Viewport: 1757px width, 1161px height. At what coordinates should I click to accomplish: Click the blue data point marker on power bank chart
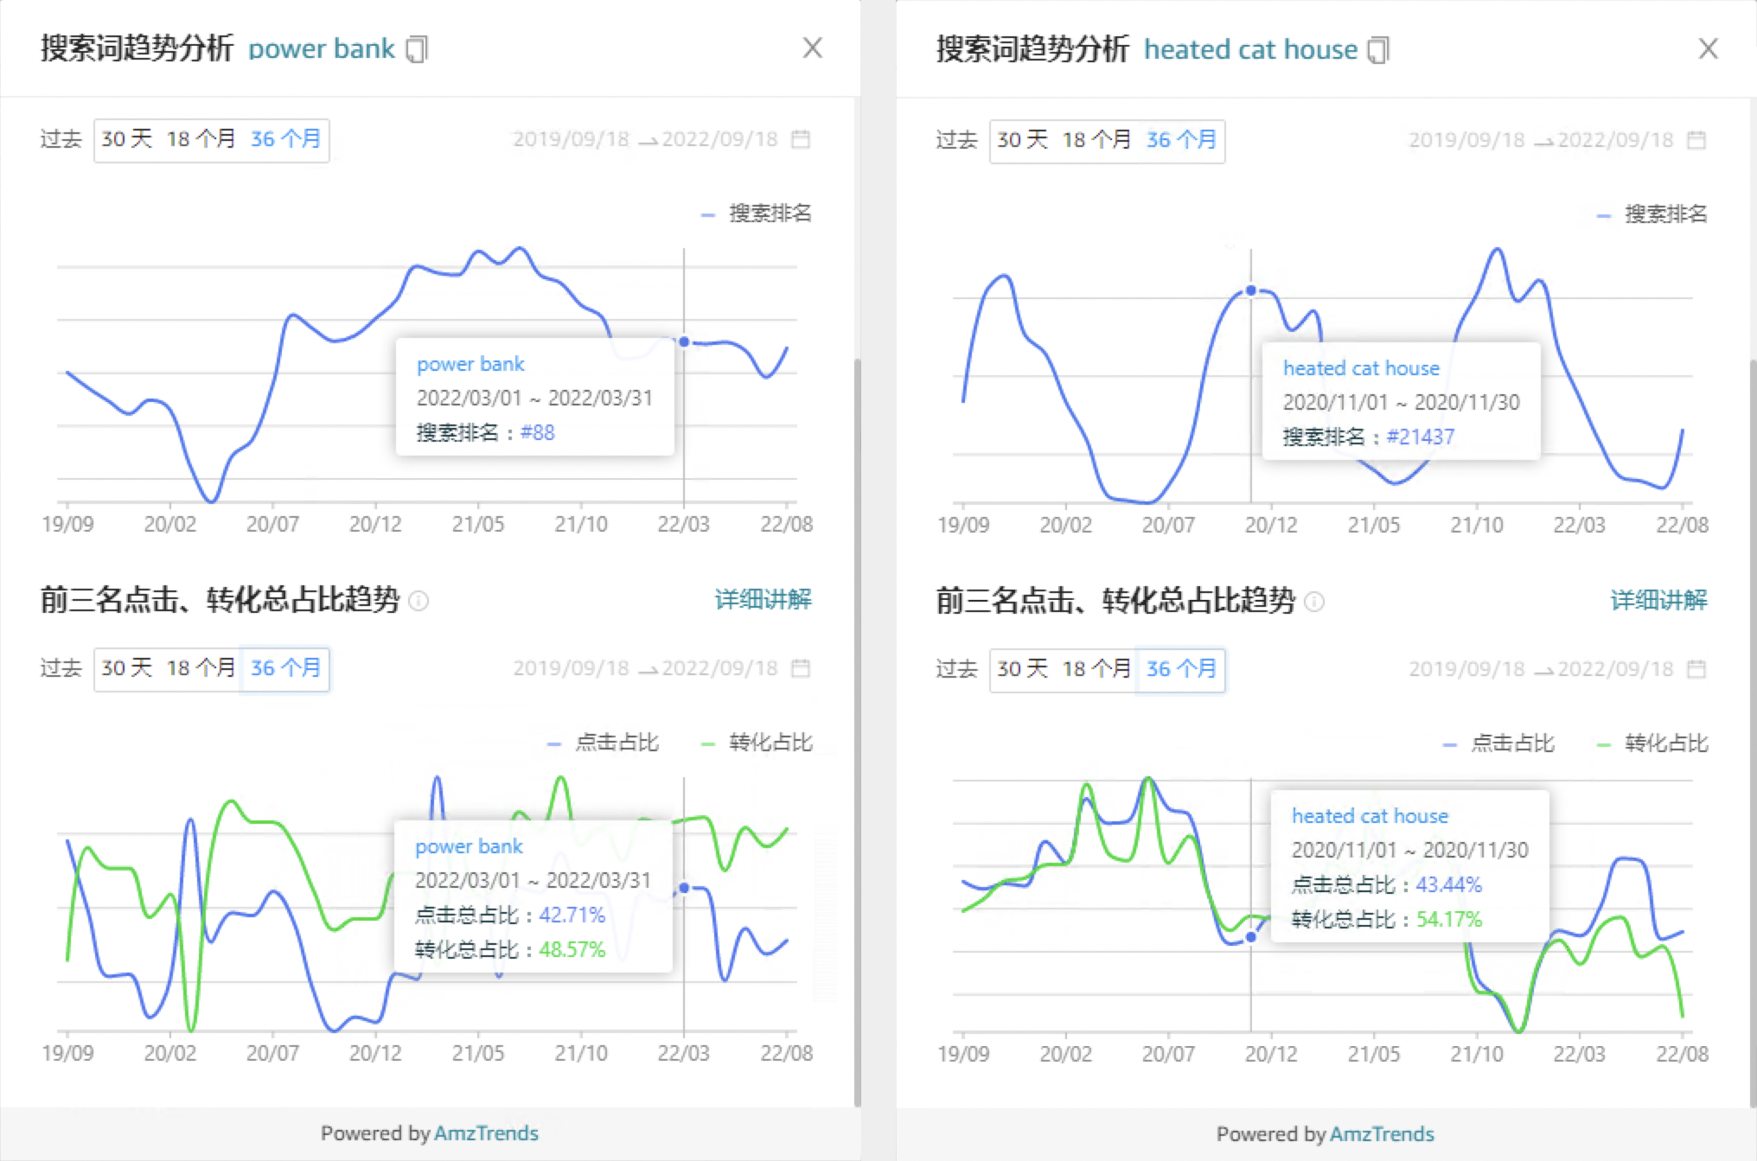tap(684, 341)
